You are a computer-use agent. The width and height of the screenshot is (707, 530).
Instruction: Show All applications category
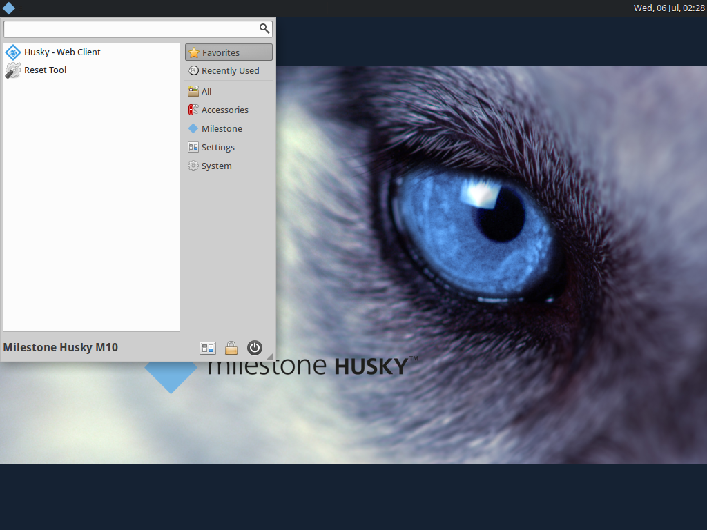pos(229,92)
